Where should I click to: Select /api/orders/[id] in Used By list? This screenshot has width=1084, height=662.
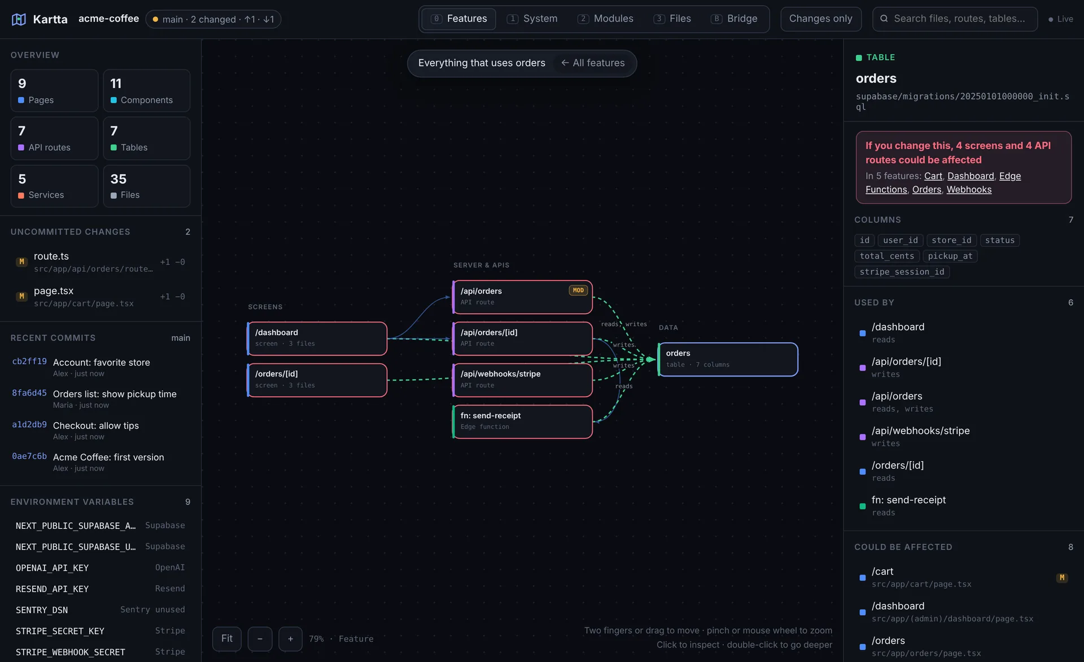coord(963,367)
